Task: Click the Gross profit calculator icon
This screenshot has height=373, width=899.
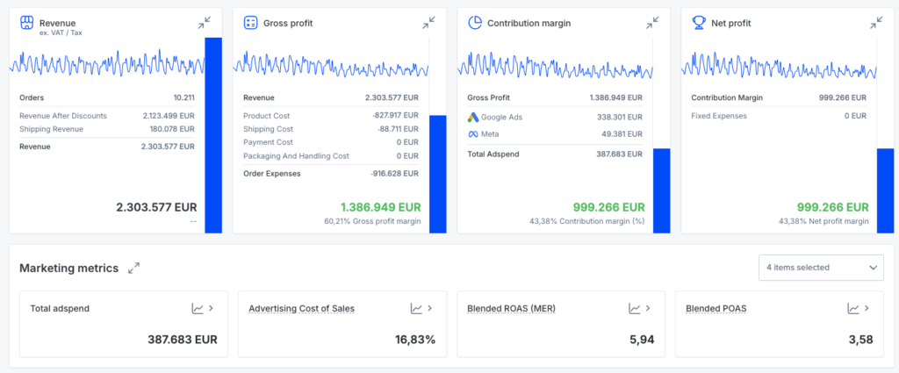Action: (x=250, y=23)
